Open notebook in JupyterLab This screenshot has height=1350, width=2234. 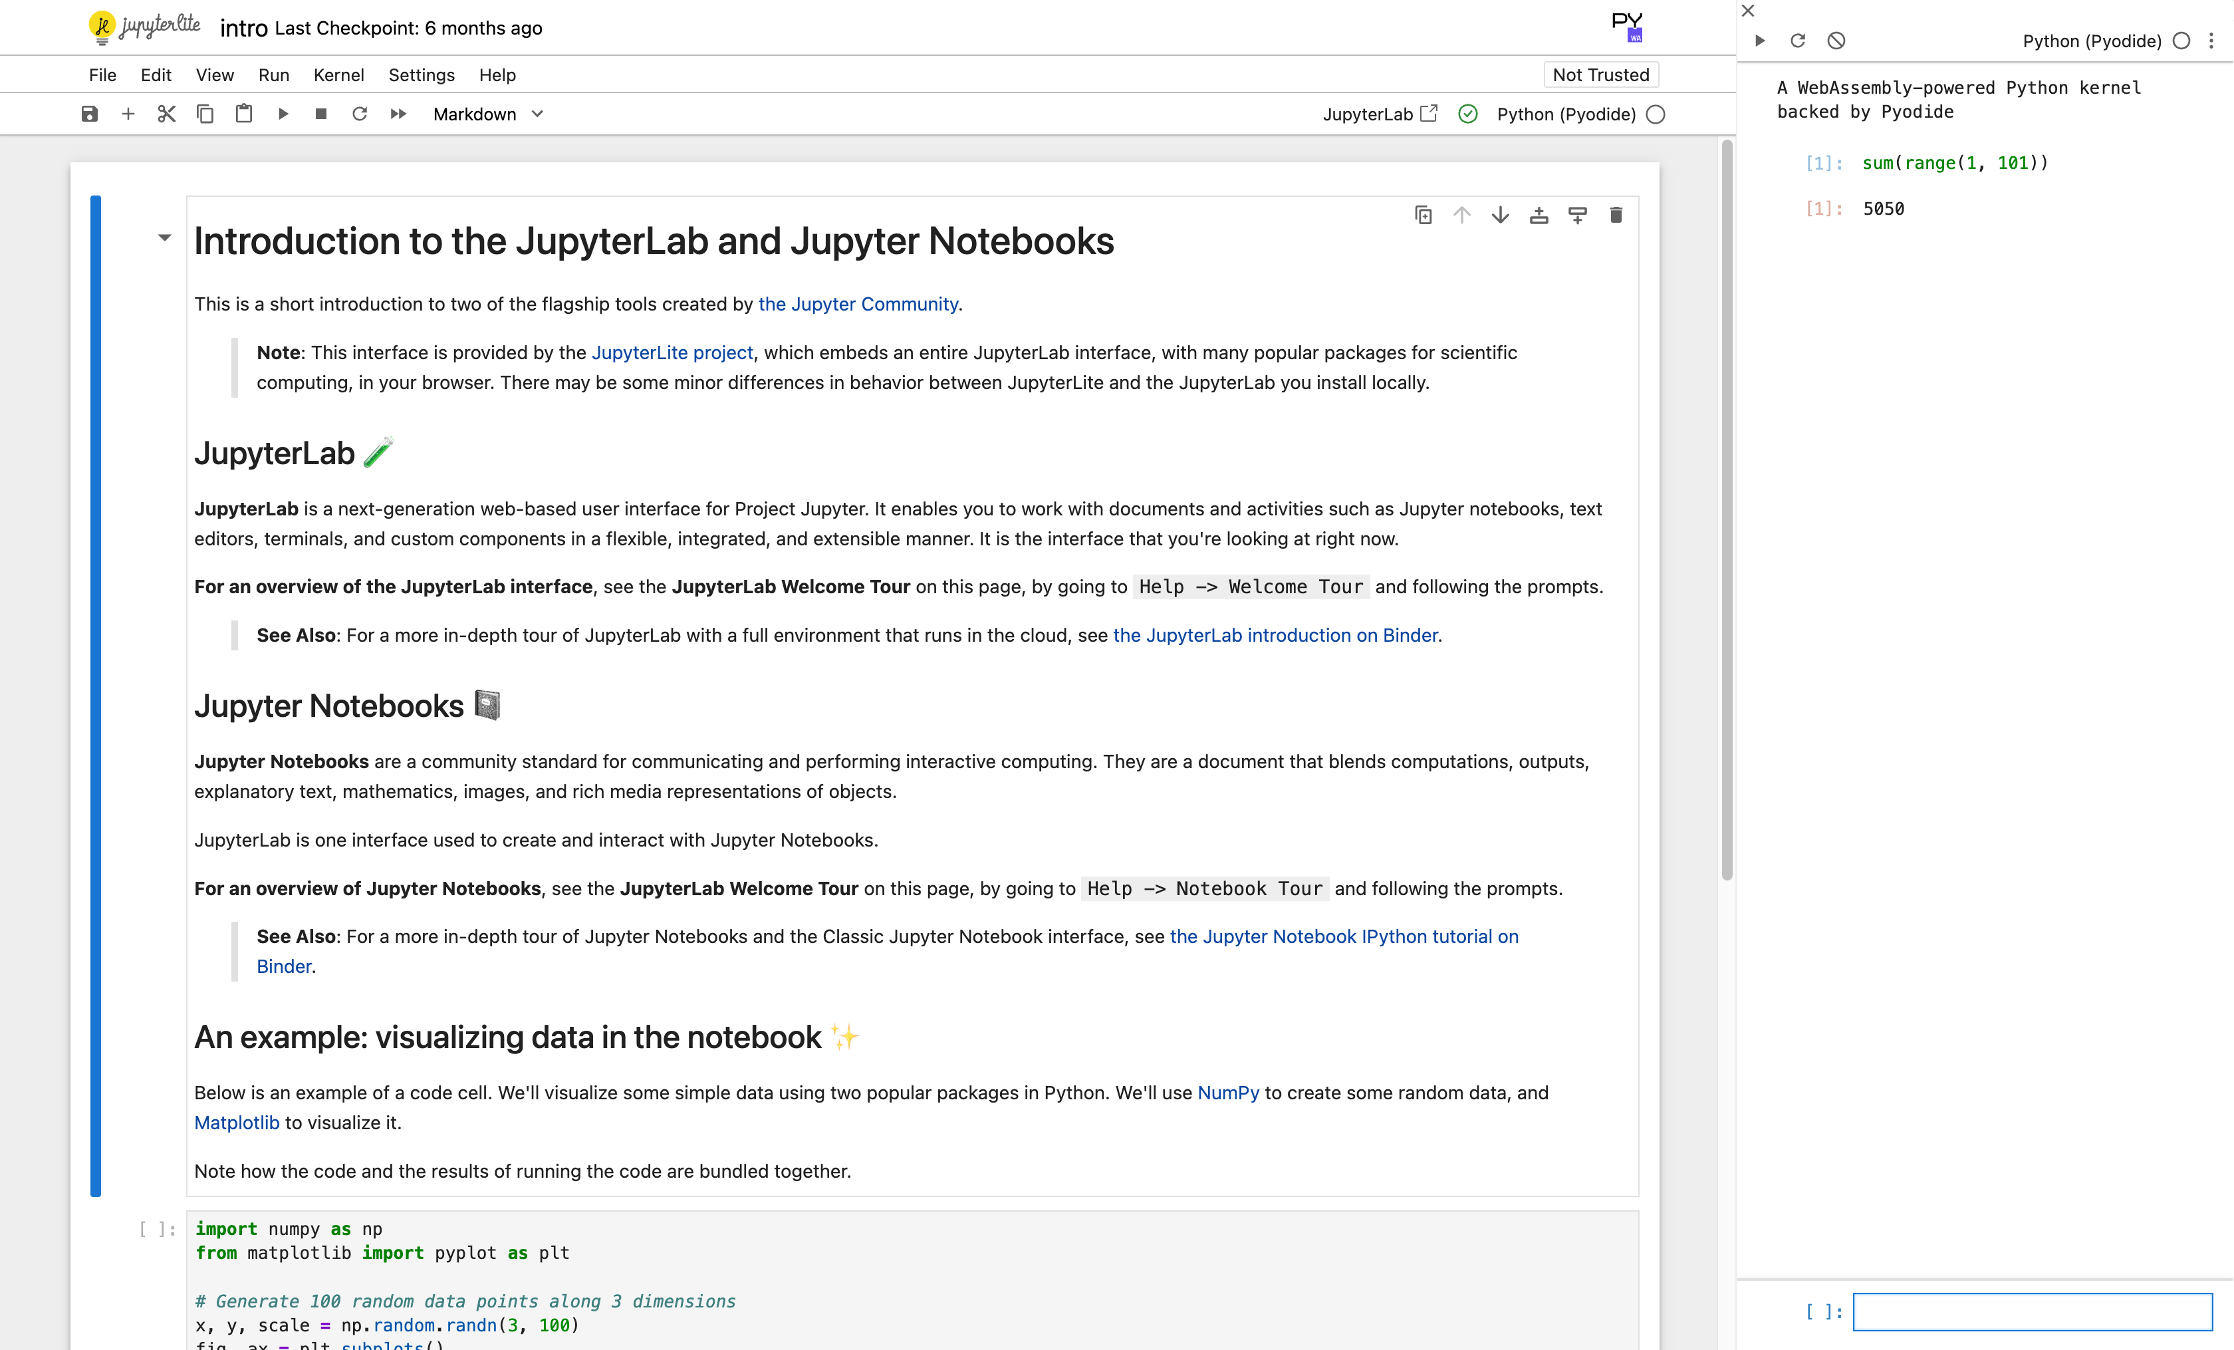(x=1380, y=114)
